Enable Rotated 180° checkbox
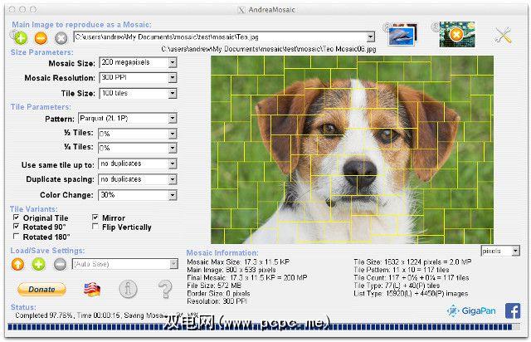531x342 pixels. pos(16,236)
